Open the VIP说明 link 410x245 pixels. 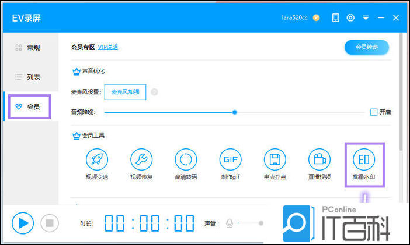coord(107,47)
